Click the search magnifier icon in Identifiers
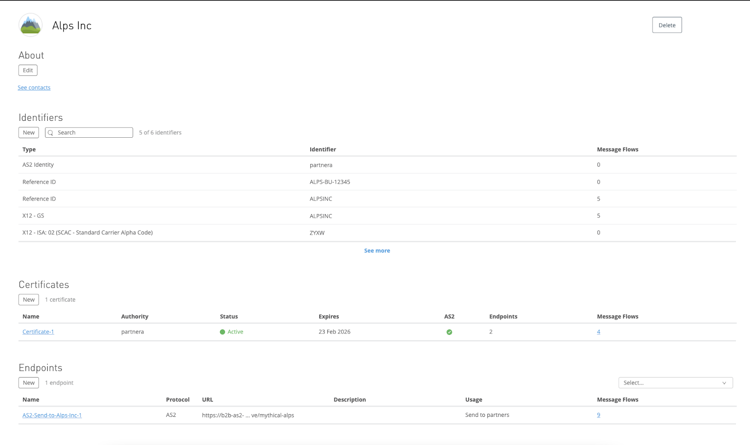Screen dimensions: 750x445 coord(51,133)
